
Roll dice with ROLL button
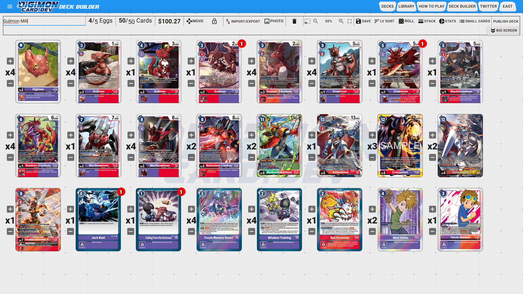click(406, 21)
